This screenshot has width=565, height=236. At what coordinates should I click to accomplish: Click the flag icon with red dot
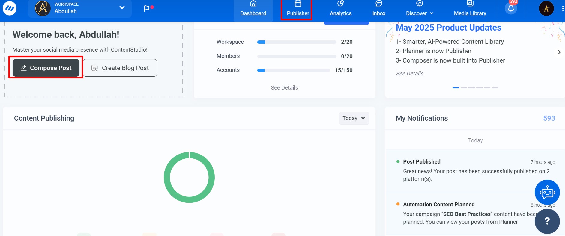(148, 8)
